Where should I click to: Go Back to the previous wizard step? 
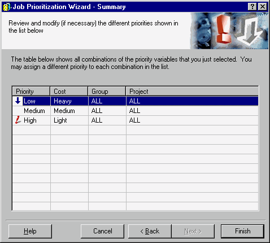pyautogui.click(x=150, y=231)
